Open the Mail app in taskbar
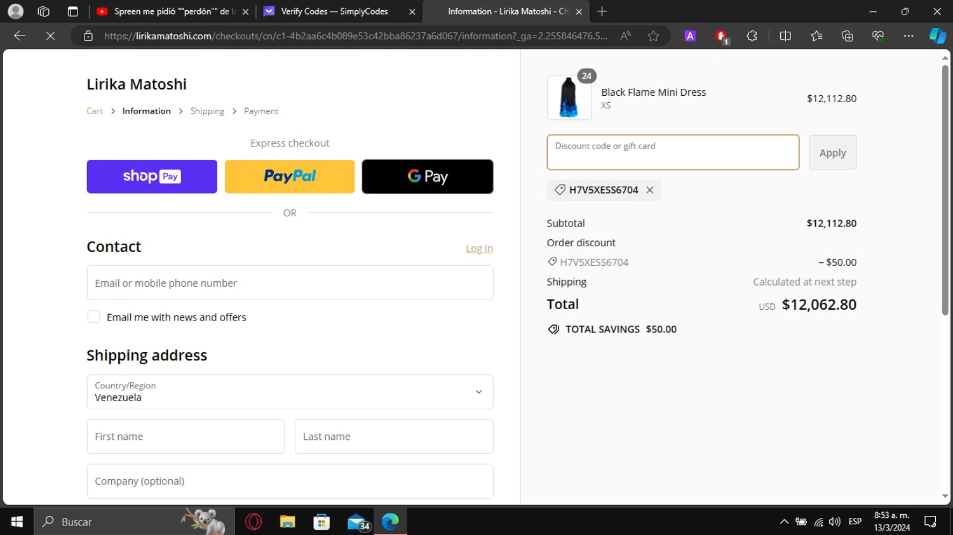Image resolution: width=953 pixels, height=535 pixels. (x=358, y=522)
